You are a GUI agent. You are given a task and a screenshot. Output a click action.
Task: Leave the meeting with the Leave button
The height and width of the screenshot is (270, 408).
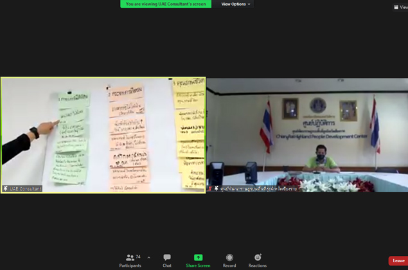tap(398, 261)
